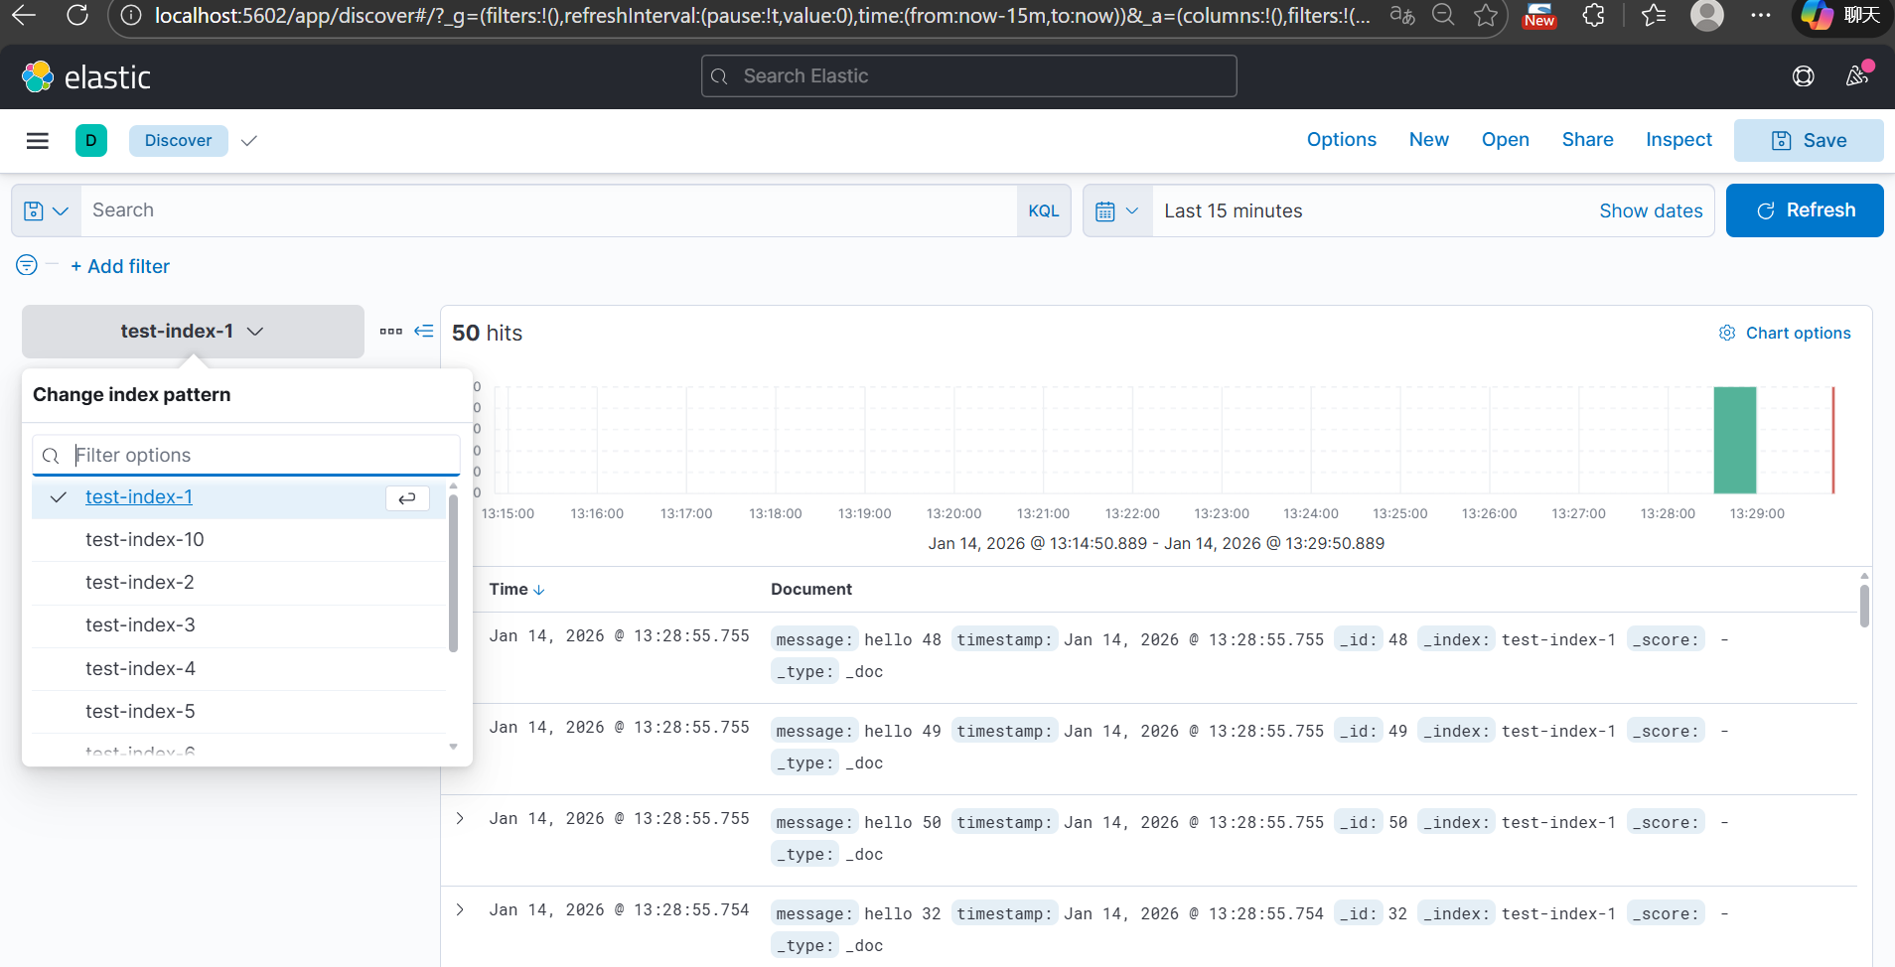Expand the hello 50 document row

pos(460,818)
